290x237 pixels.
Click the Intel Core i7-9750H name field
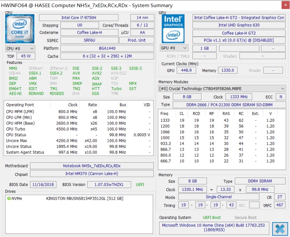point(79,18)
